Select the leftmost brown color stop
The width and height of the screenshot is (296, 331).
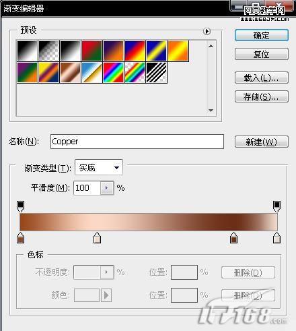[x=20, y=238]
